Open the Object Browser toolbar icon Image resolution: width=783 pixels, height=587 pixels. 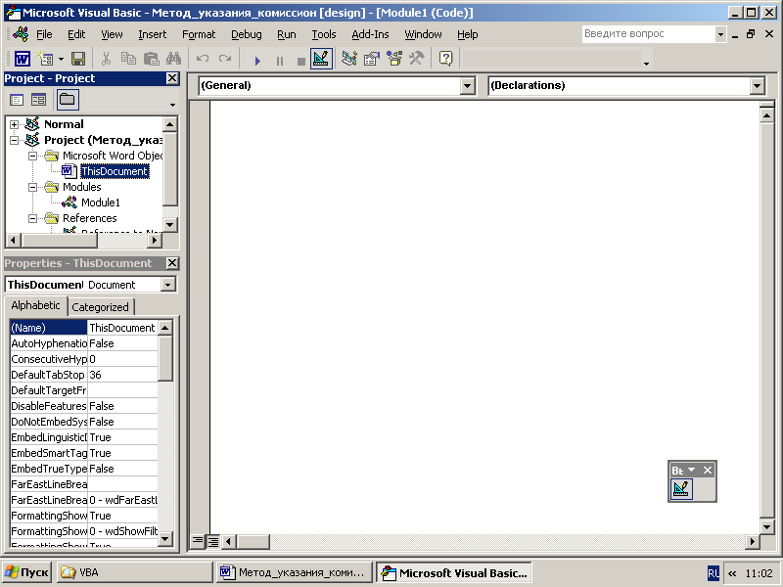[394, 59]
